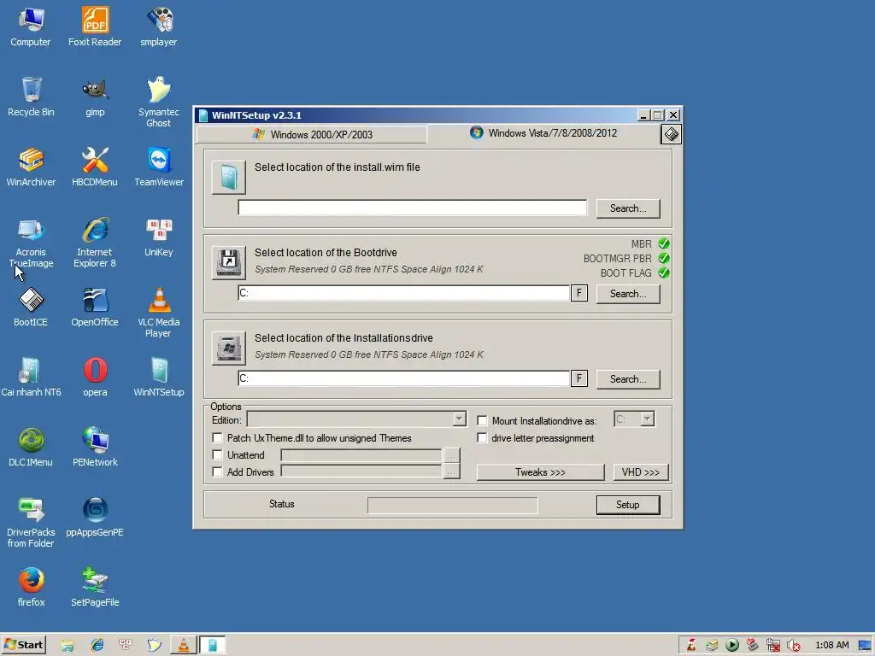Open the VHD >>> options
Screen dimensions: 875x656
pos(641,471)
